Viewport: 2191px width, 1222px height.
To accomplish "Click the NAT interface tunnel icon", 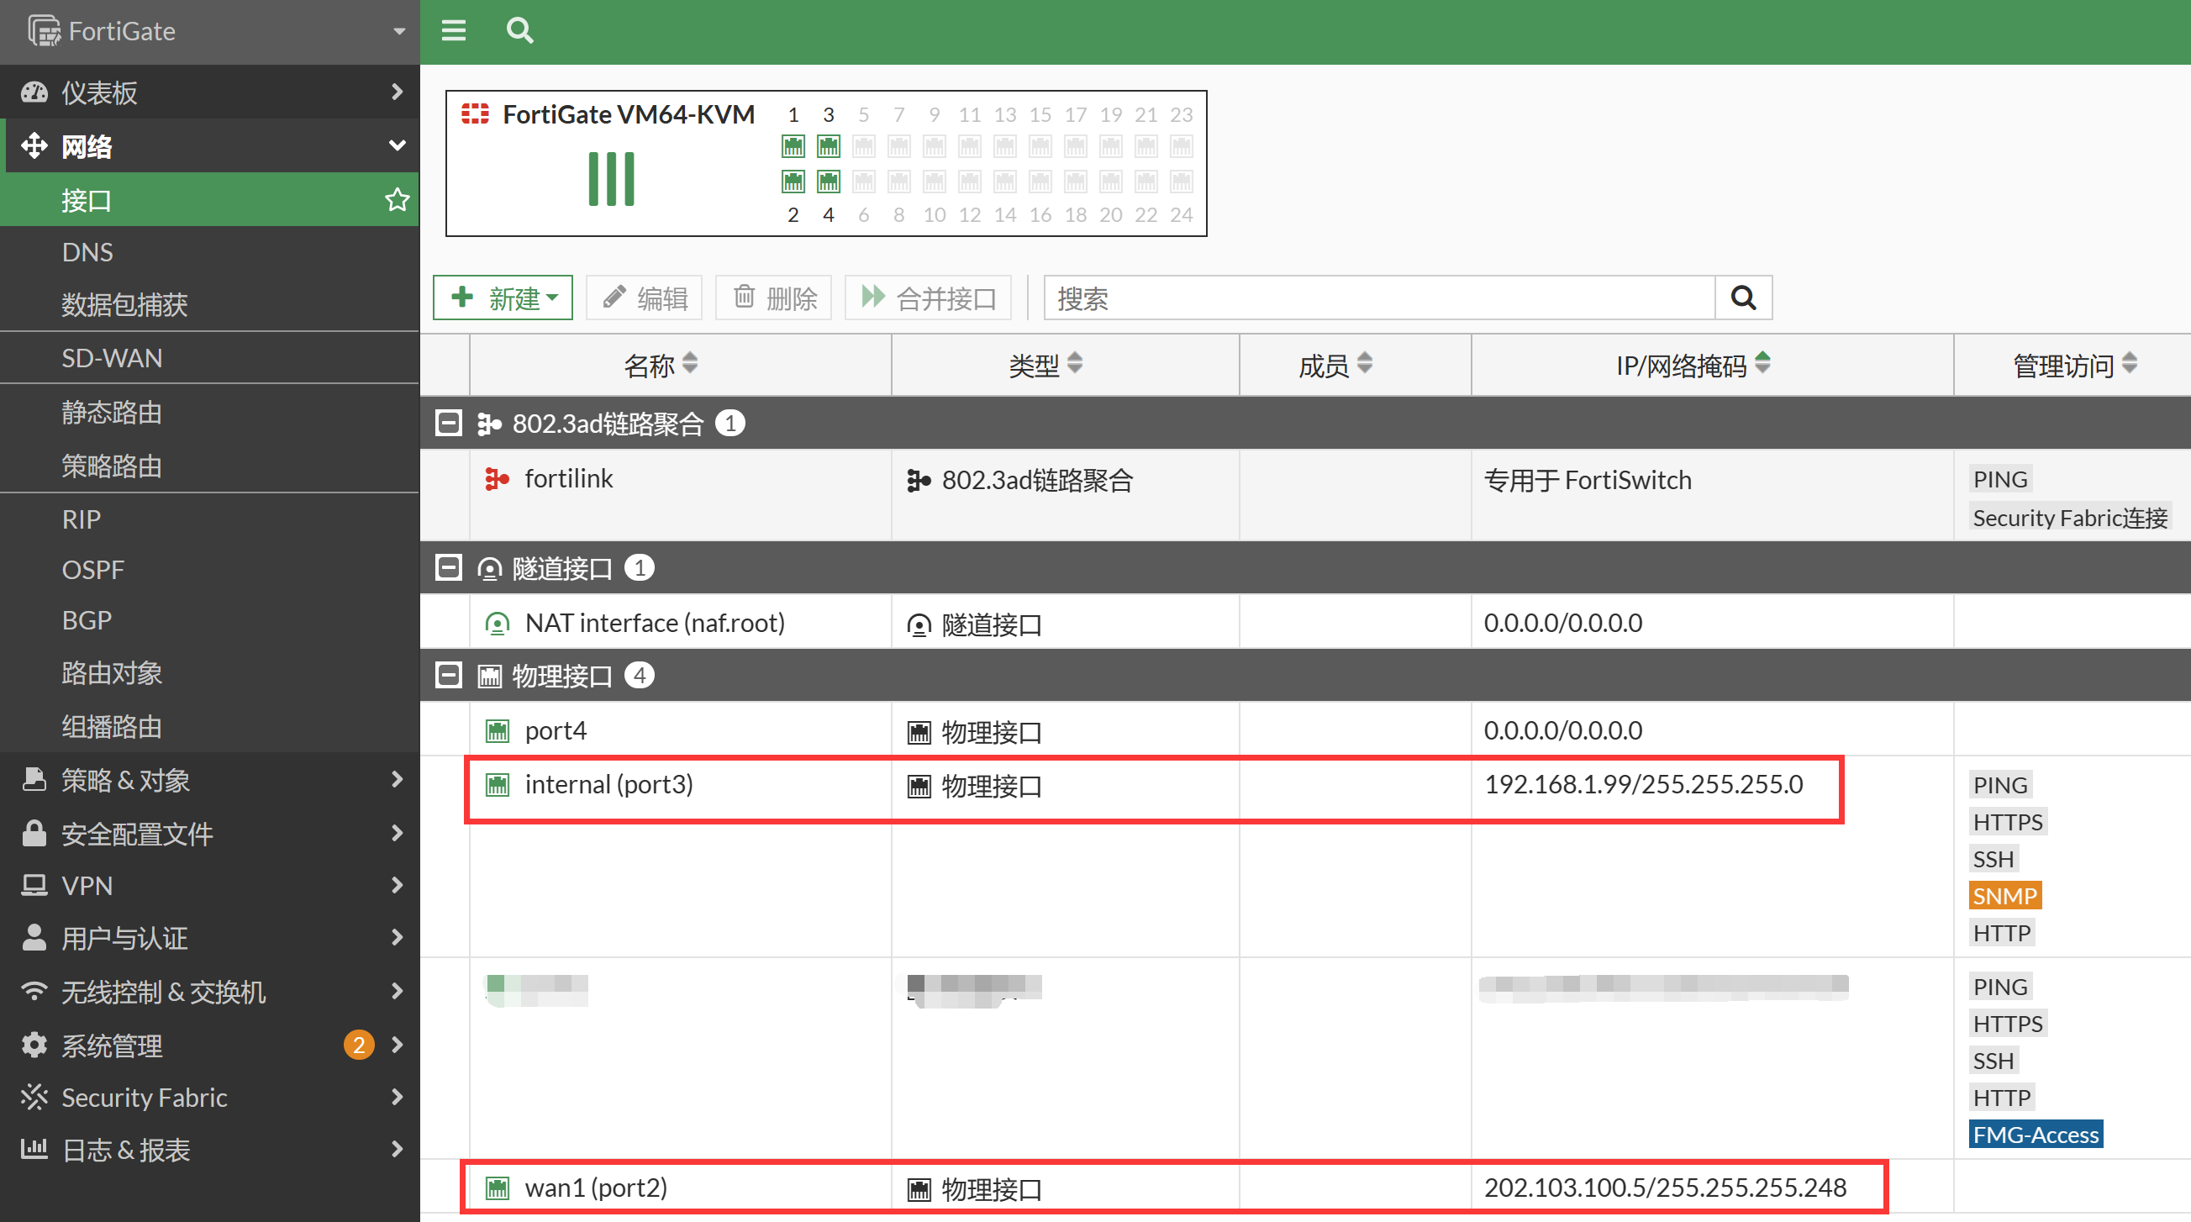I will (497, 624).
